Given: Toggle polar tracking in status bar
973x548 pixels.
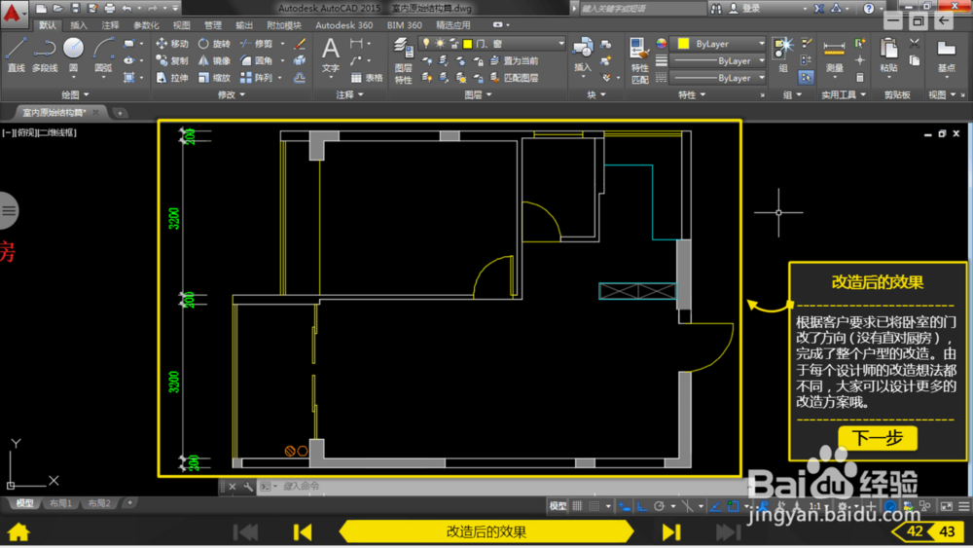Looking at the screenshot, I should click(x=659, y=506).
